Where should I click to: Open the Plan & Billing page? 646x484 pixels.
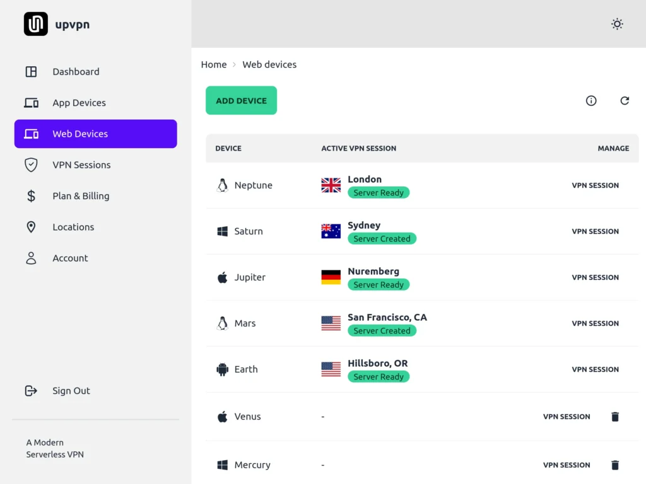81,196
